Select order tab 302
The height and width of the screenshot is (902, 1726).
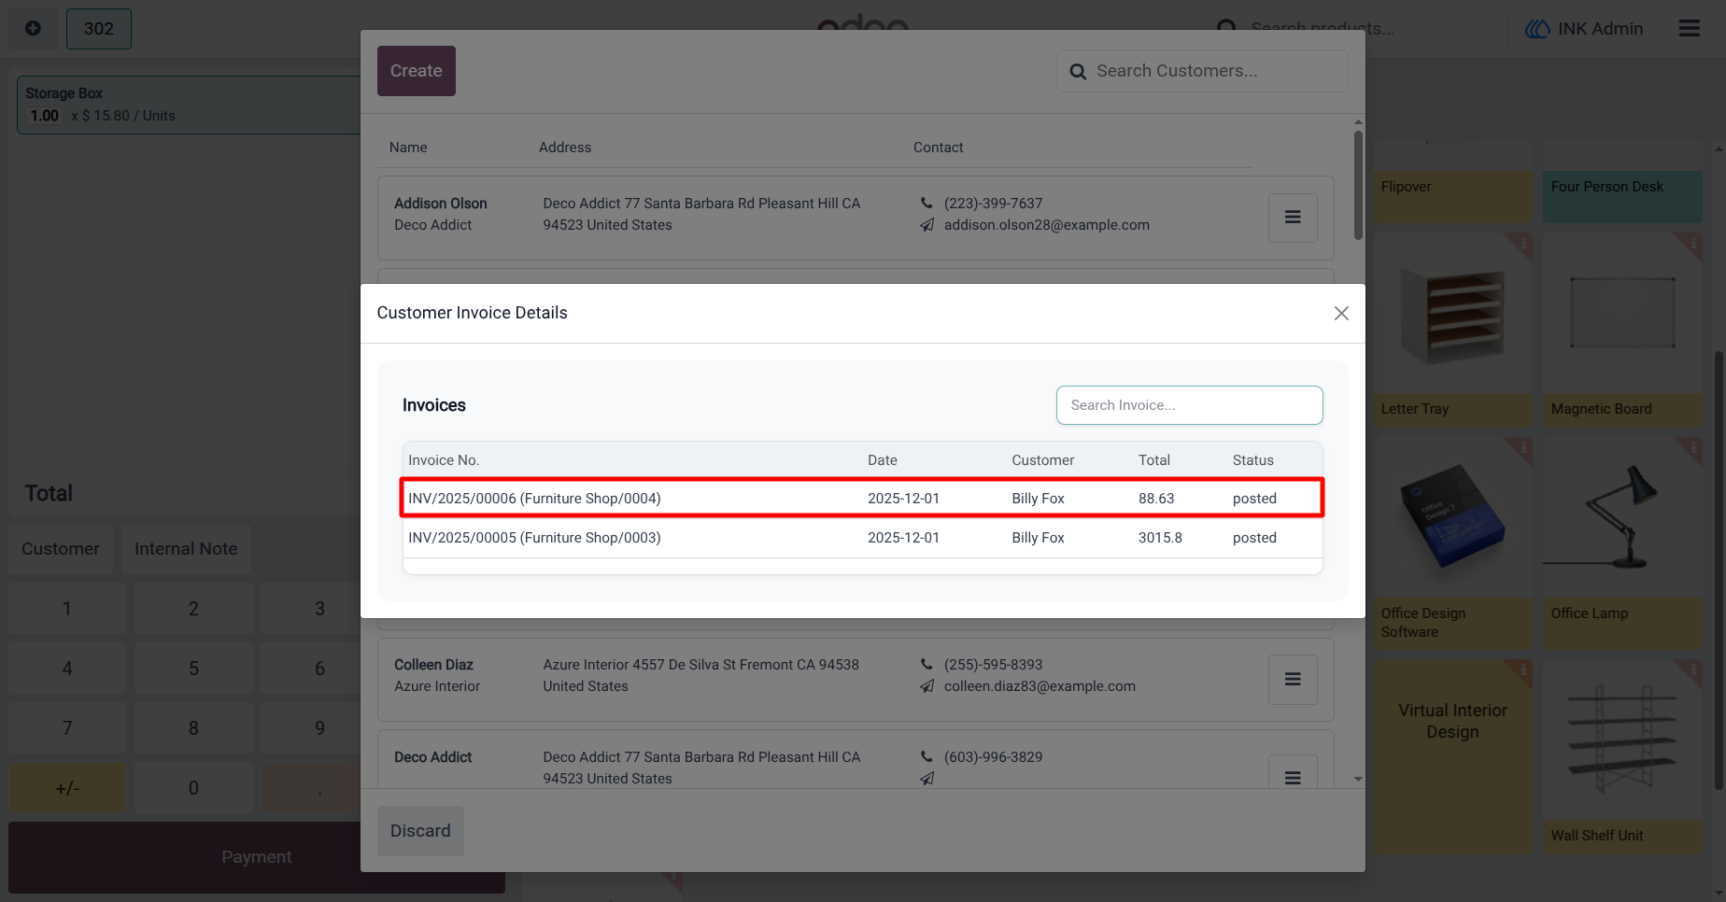99,29
